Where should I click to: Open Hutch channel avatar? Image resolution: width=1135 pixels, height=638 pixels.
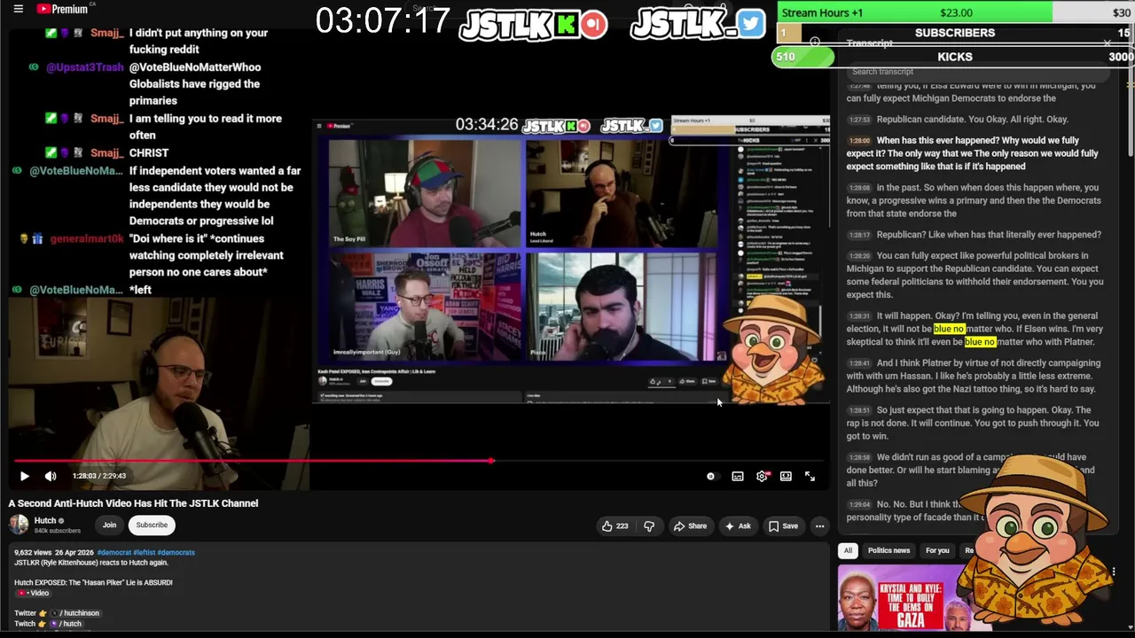pos(19,525)
